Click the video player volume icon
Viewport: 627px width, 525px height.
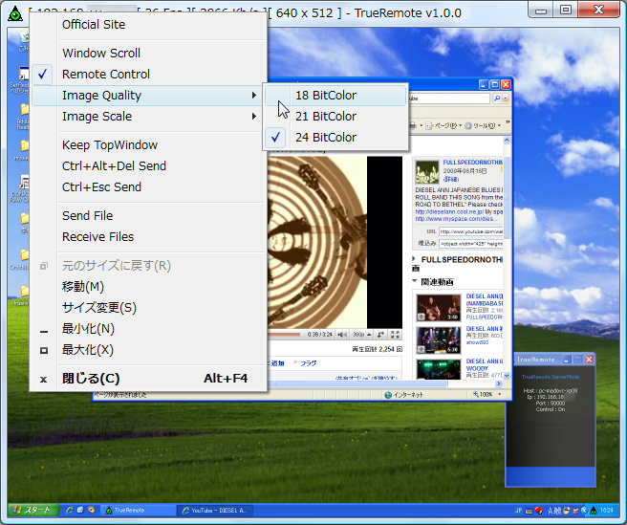[x=342, y=335]
